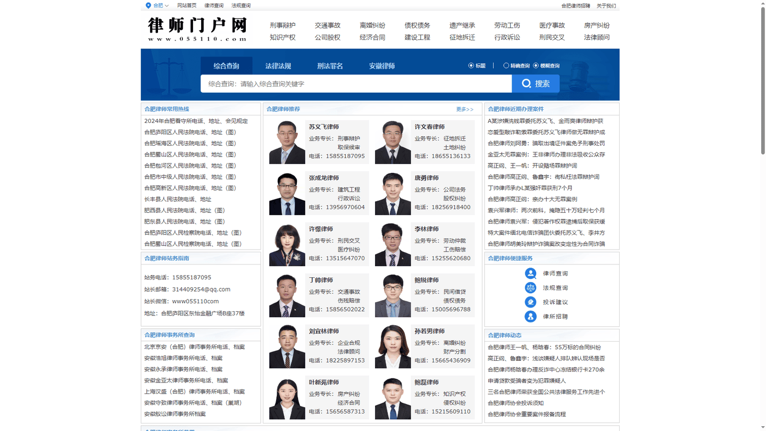Open the 关于我们 link
The image size is (766, 431).
coord(606,6)
